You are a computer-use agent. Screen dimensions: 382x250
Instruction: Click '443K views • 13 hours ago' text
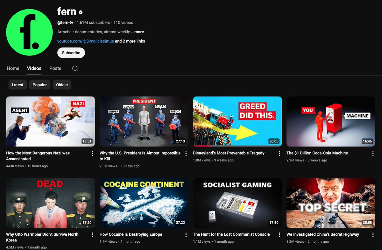click(x=27, y=166)
